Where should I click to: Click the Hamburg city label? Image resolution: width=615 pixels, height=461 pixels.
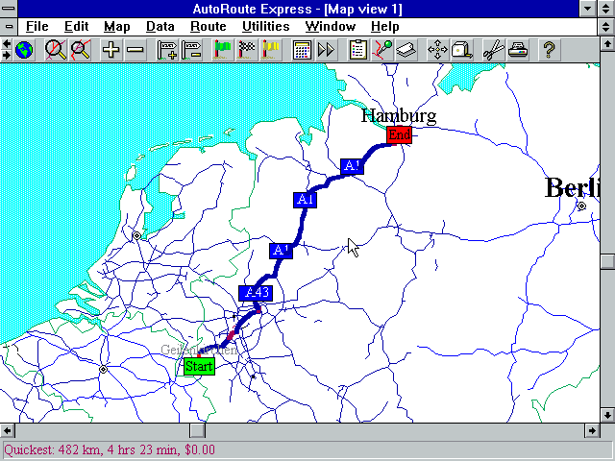click(x=399, y=116)
